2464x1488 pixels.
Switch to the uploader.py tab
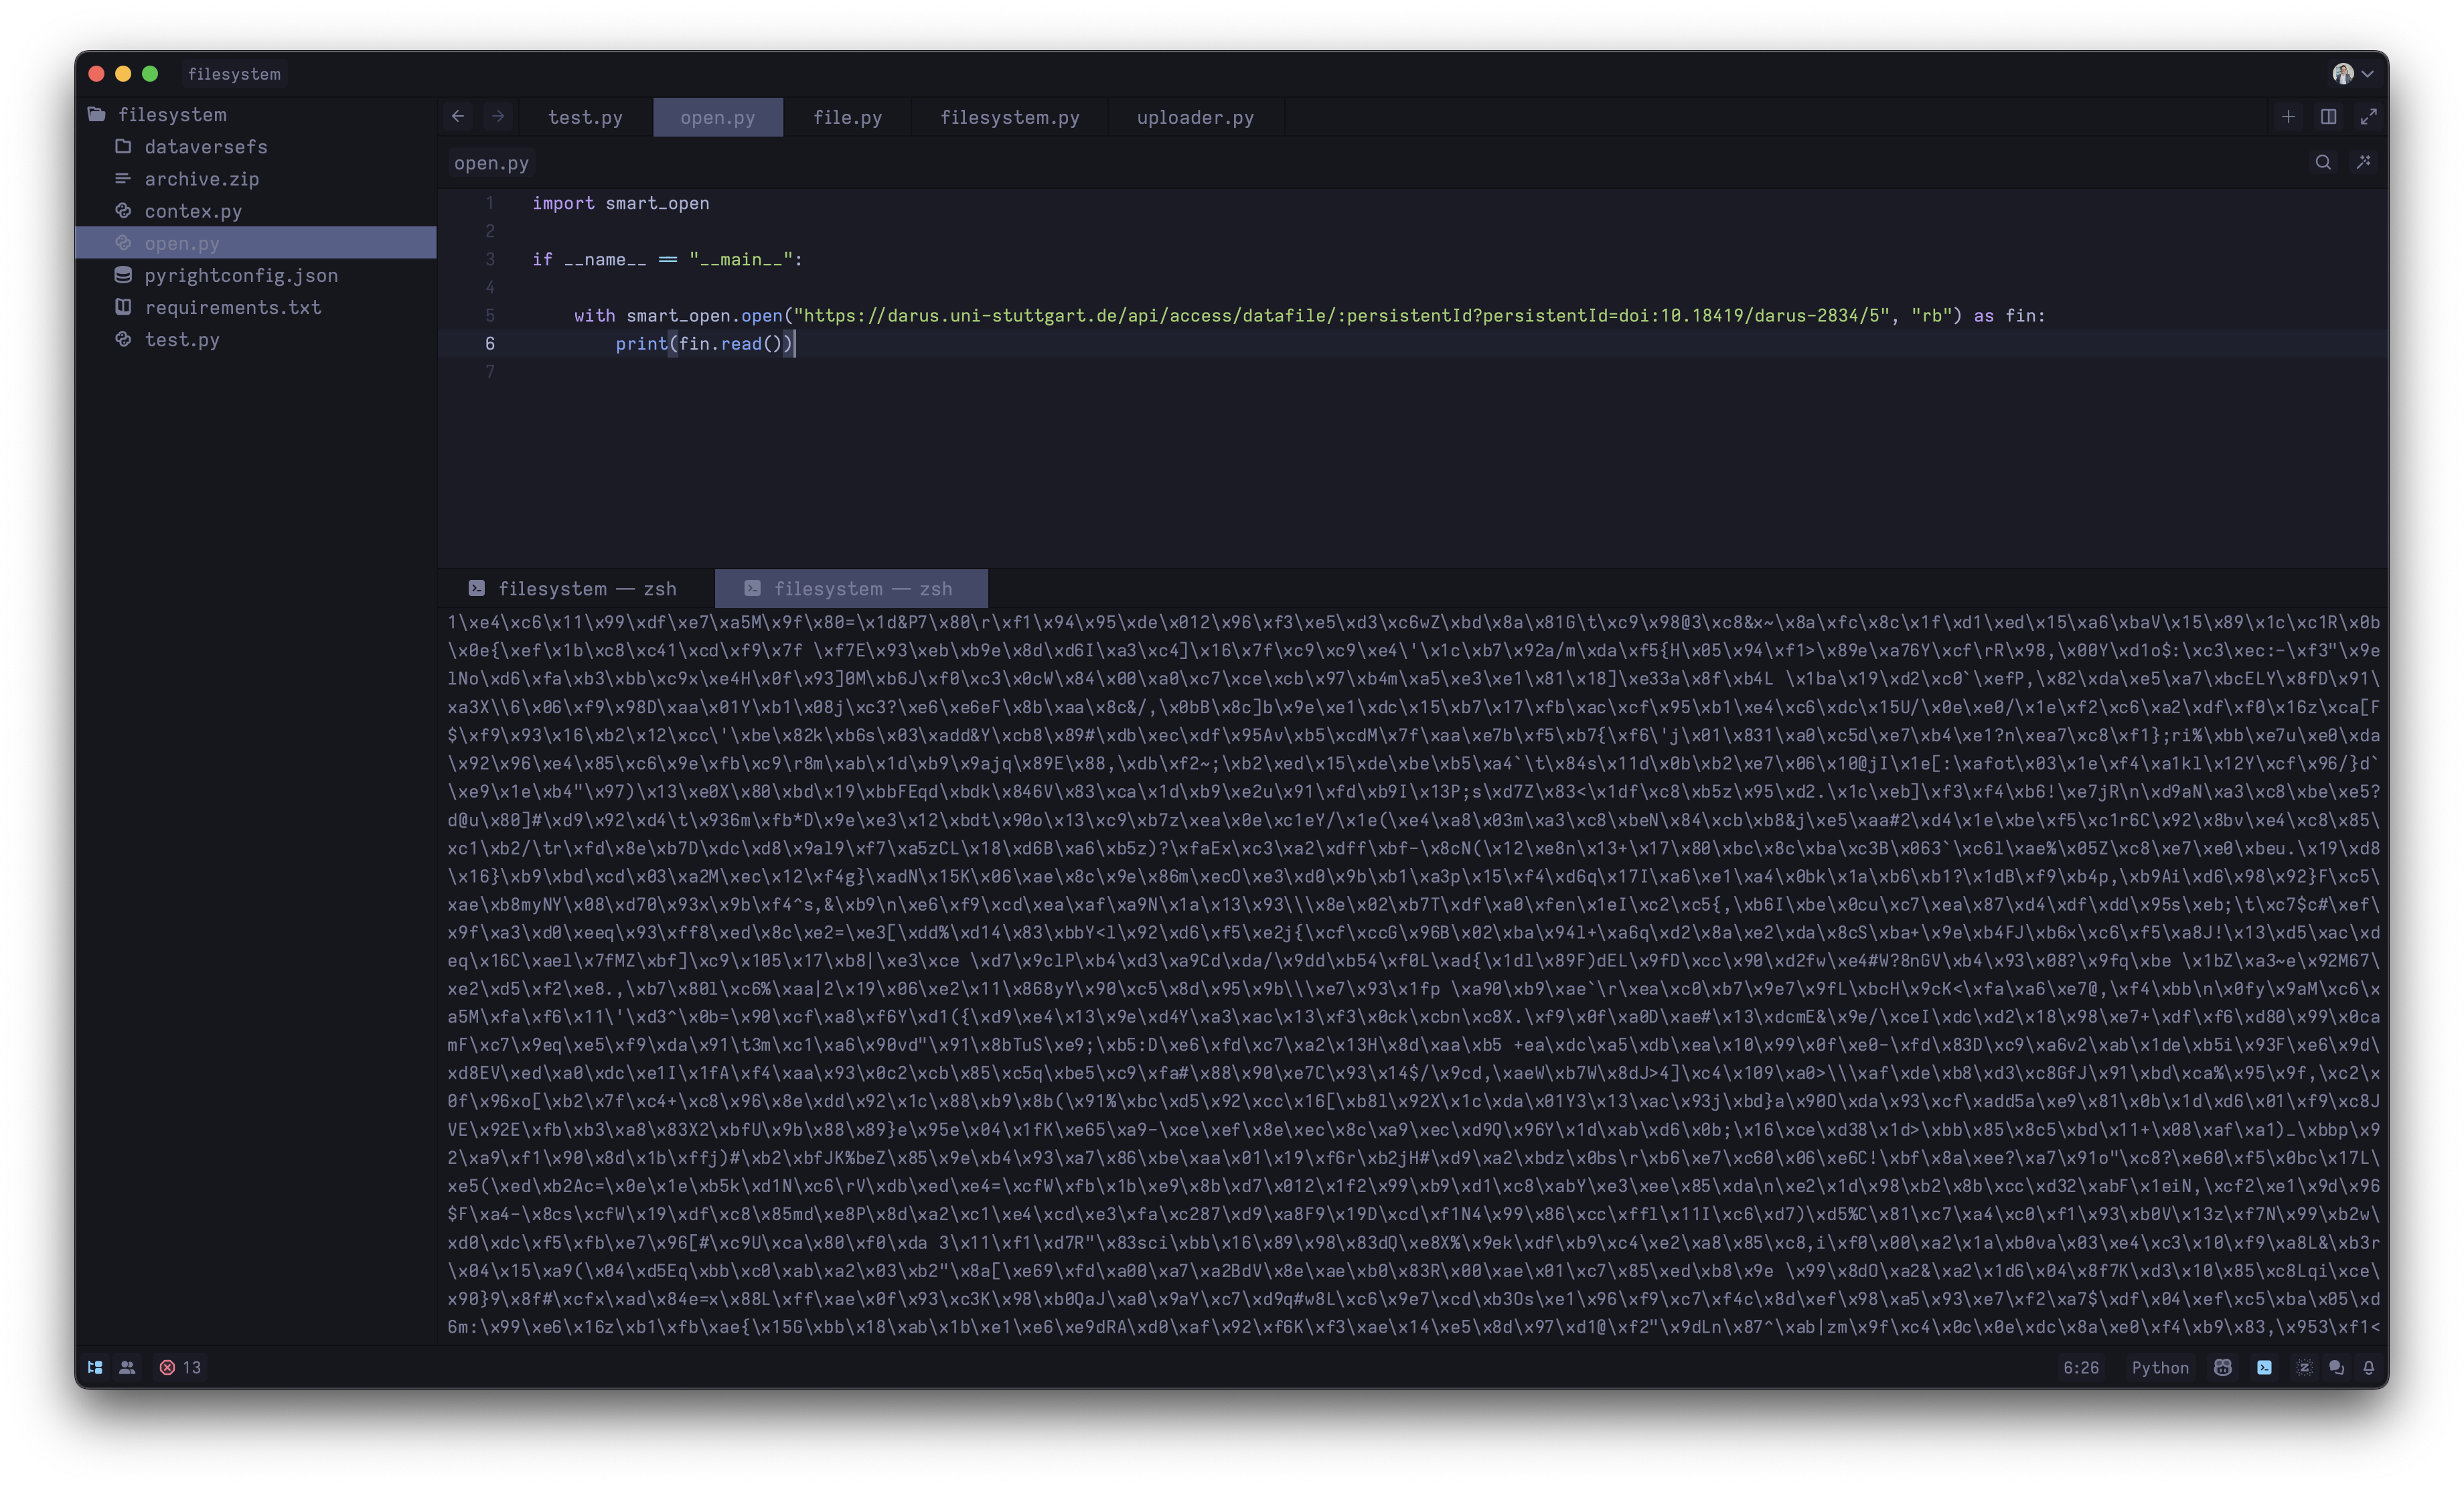[1195, 117]
